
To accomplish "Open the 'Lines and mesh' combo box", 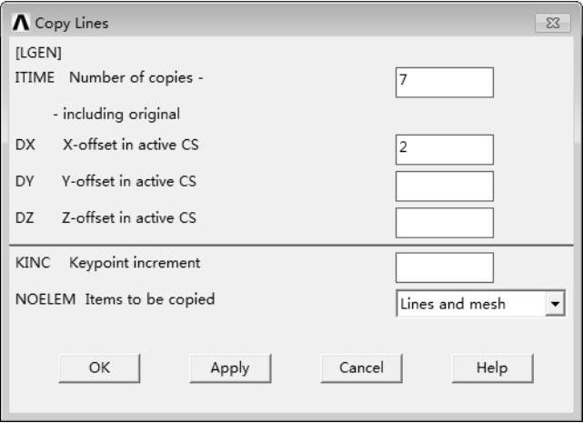I will 471,304.
